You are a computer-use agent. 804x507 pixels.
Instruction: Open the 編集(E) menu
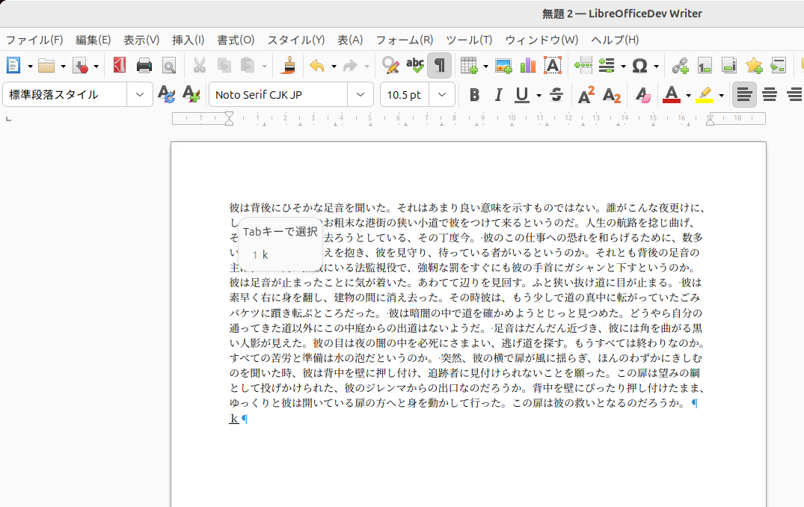point(93,40)
